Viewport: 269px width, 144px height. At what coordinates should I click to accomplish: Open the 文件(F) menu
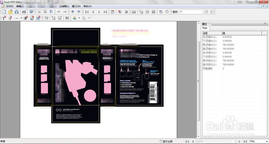[x=9, y=6]
